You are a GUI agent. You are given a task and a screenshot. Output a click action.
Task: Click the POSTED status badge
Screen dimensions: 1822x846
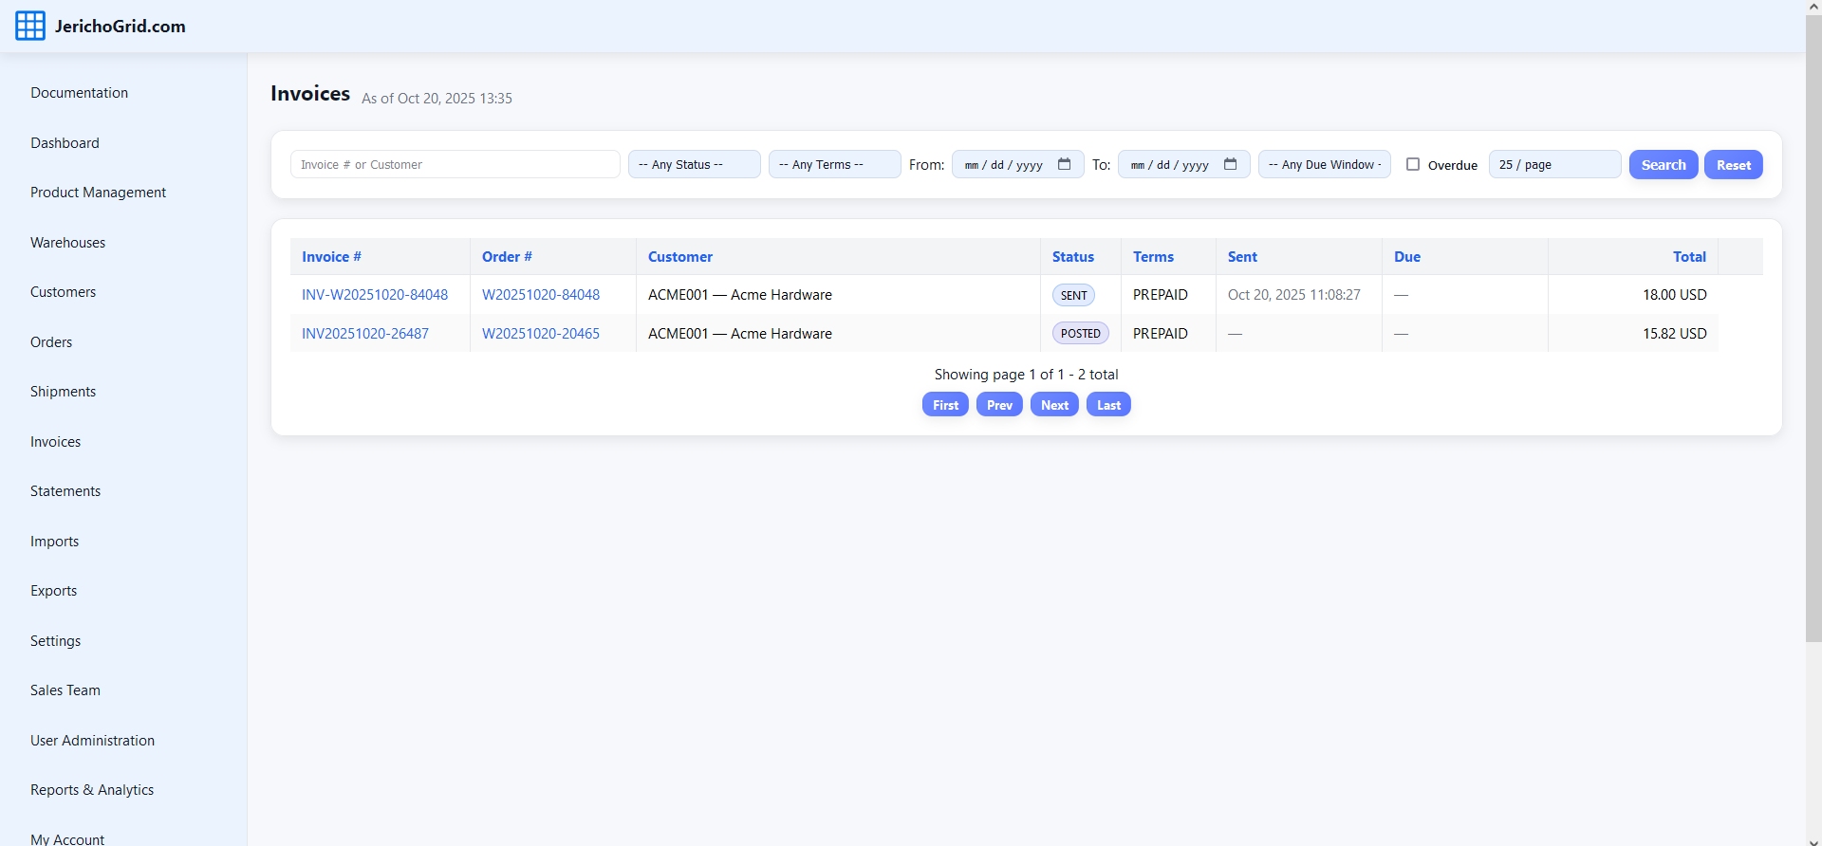pos(1081,334)
